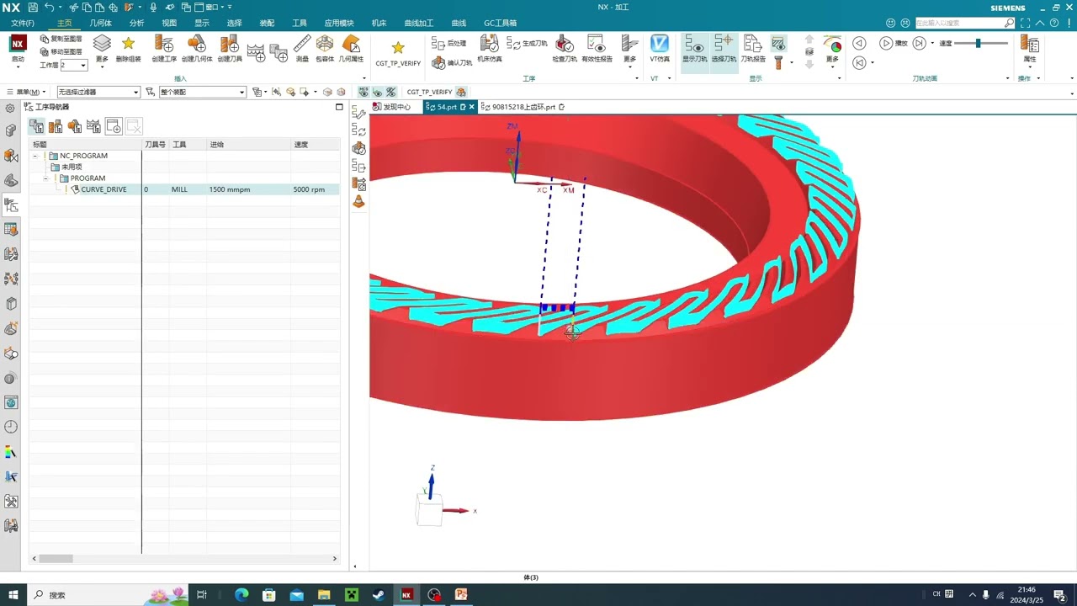Viewport: 1077px width, 606px height.
Task: Click the search box in title bar
Action: click(964, 23)
